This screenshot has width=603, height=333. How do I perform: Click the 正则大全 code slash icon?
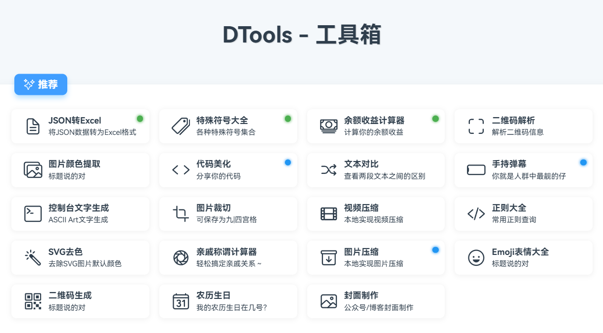476,214
